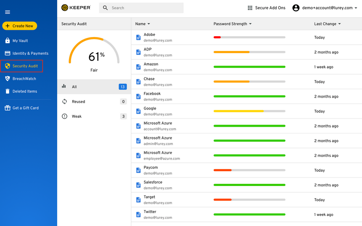The height and width of the screenshot is (226, 362).
Task: Open BreachWatch section
Action: click(x=24, y=79)
